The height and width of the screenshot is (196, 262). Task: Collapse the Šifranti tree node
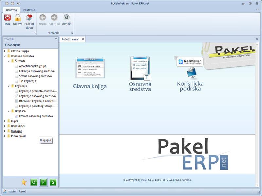pos(9,61)
